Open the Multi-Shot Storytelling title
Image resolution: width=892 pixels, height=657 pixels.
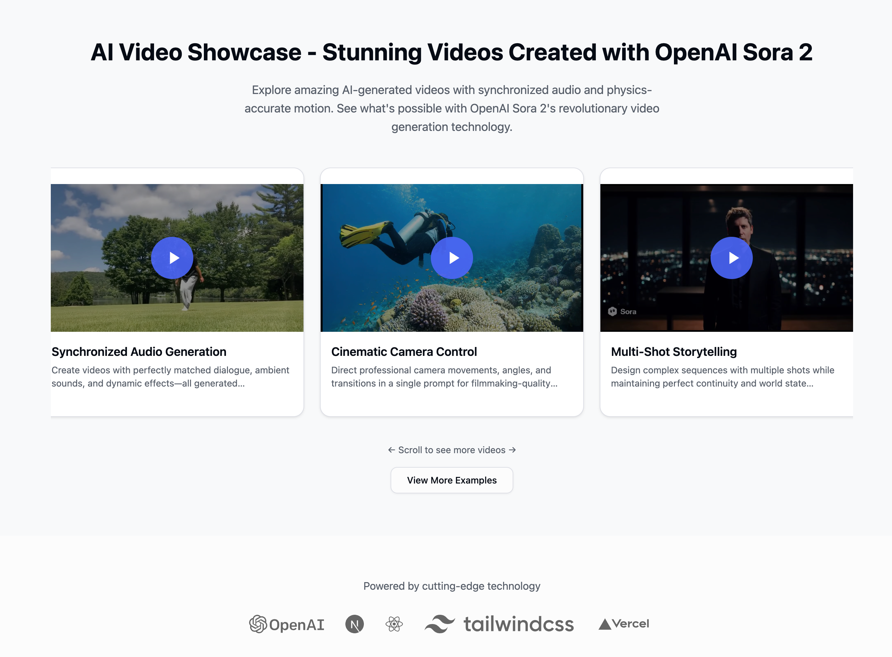(x=674, y=352)
